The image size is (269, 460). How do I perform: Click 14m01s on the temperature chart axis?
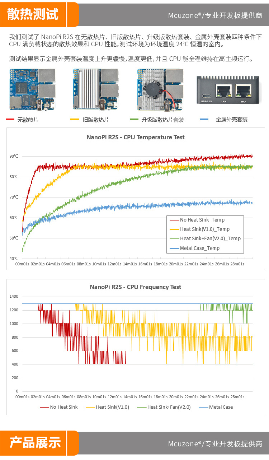coord(130,264)
